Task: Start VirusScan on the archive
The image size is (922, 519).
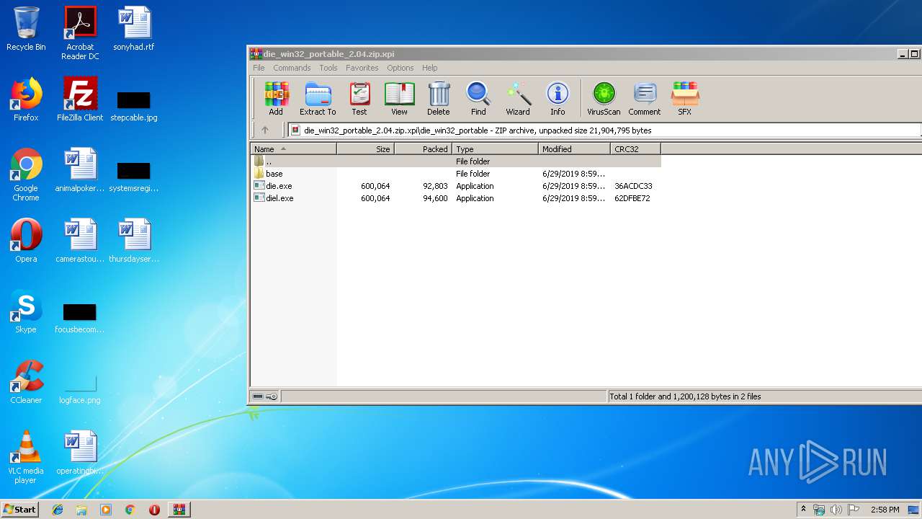Action: 604,98
